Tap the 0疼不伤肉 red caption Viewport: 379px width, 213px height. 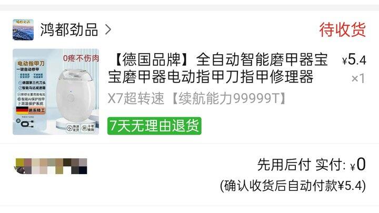[x=81, y=58]
